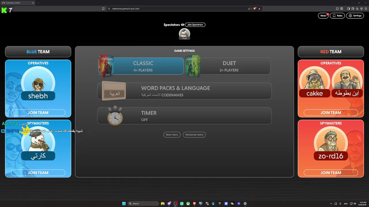Screen dimensions: 369x207
Task: Click the site settings icon beside URL
Action: (109, 9)
